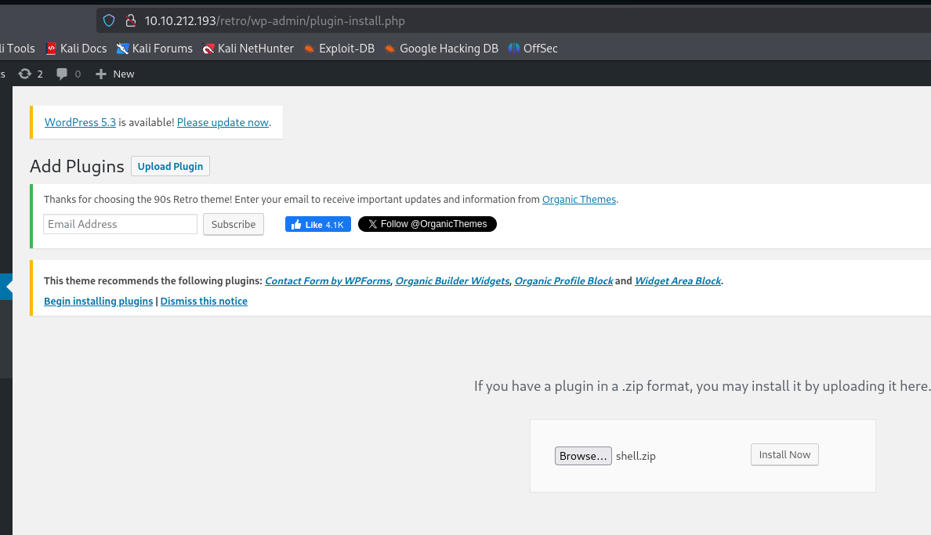This screenshot has width=931, height=535.
Task: Click Dismiss this notice link
Action: pos(204,302)
